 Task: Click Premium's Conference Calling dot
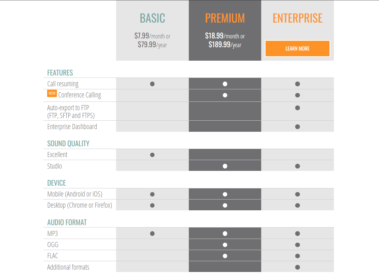(x=225, y=95)
